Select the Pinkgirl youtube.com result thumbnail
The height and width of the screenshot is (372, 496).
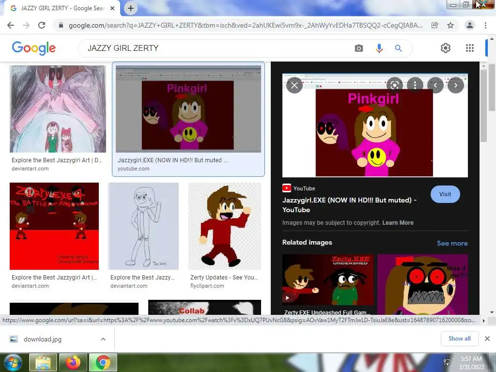click(188, 109)
